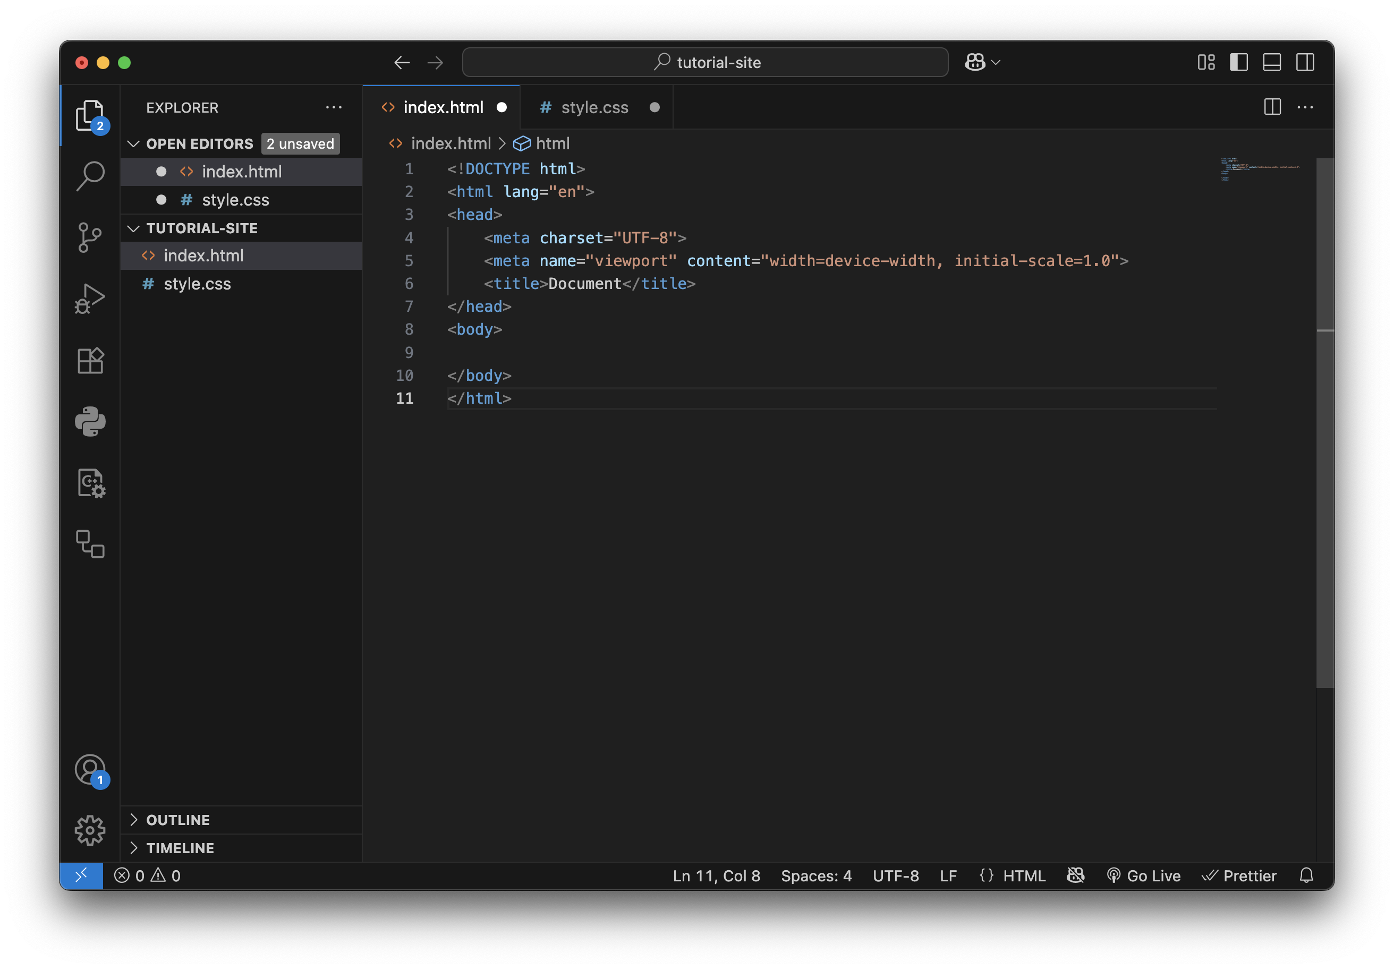This screenshot has width=1394, height=969.
Task: Click the UTF-8 charset attribute value
Action: pyautogui.click(x=645, y=238)
